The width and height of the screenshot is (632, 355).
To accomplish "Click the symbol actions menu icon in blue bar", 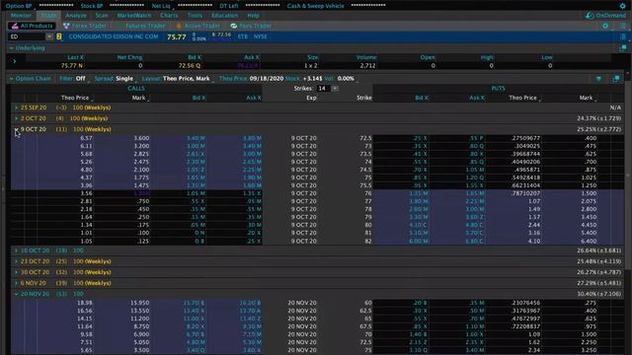I will 622,36.
